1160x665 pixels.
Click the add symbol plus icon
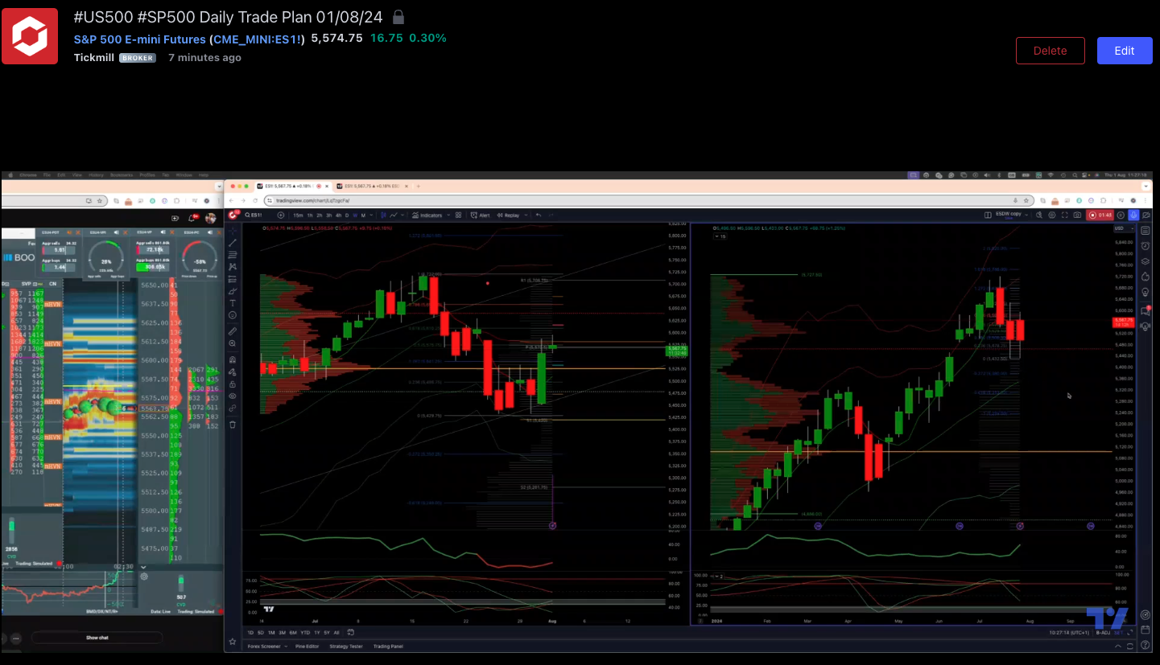(280, 215)
